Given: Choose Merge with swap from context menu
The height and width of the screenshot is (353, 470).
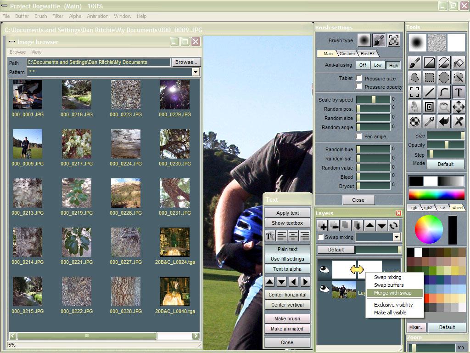Looking at the screenshot, I should pyautogui.click(x=392, y=293).
